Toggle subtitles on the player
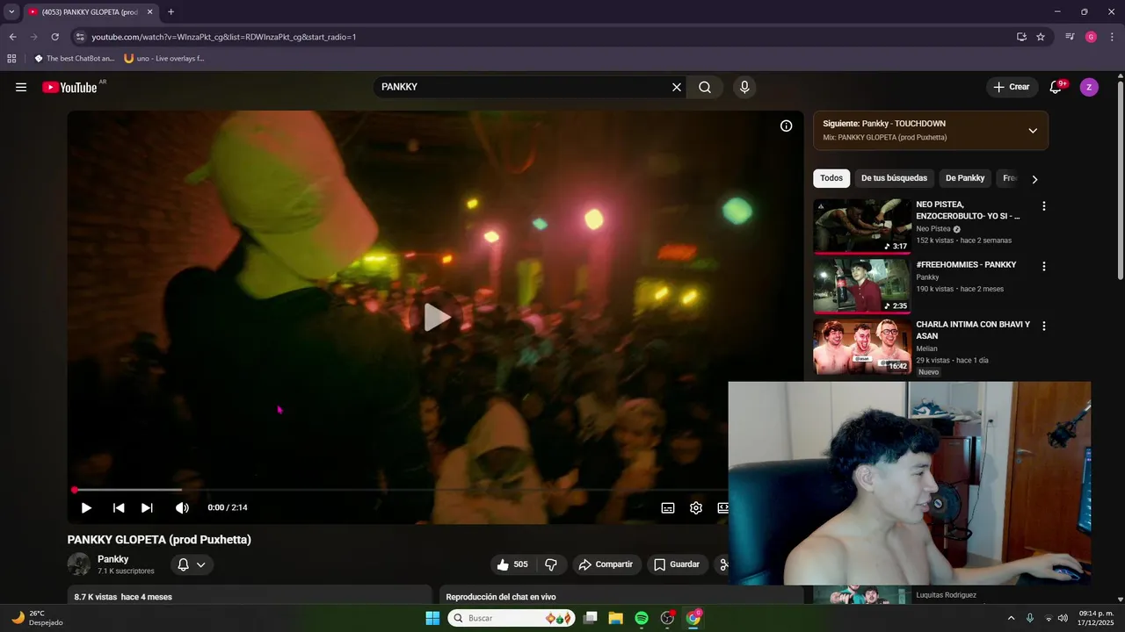This screenshot has height=632, width=1125. tap(668, 507)
